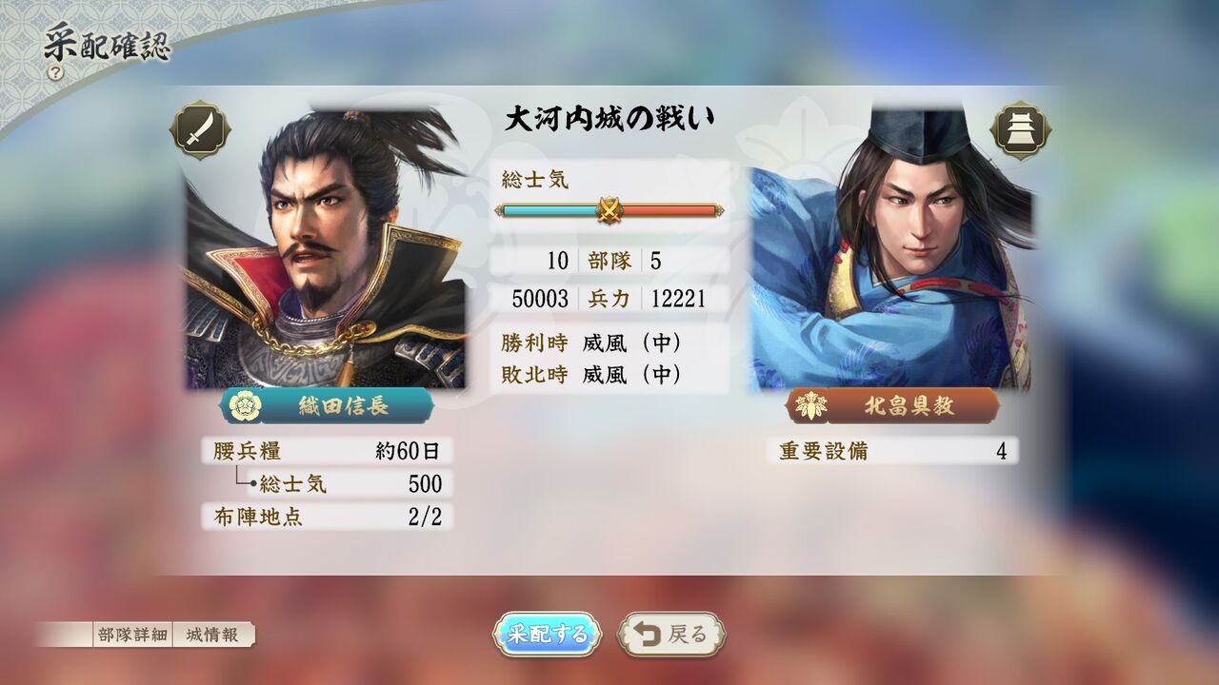Click the 北畠具教 name banner
Screen dimensions: 1219x685
pyautogui.click(x=892, y=406)
